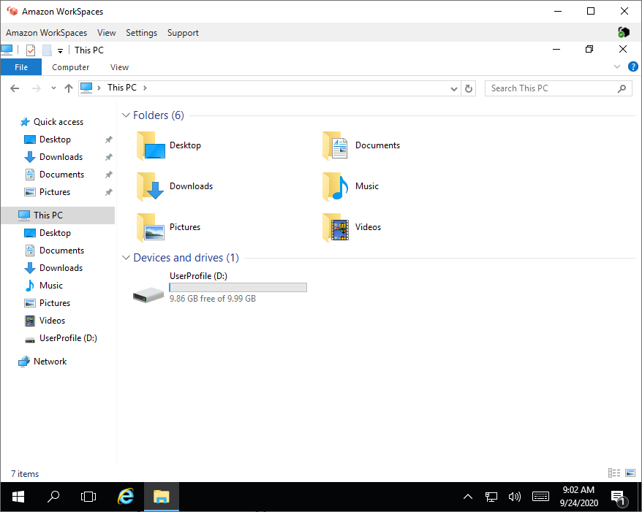The width and height of the screenshot is (642, 512).
Task: Select Quick access in navigation pane
Action: (58, 122)
